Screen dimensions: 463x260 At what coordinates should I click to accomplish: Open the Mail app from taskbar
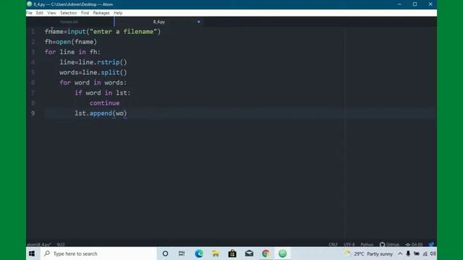coord(249,253)
